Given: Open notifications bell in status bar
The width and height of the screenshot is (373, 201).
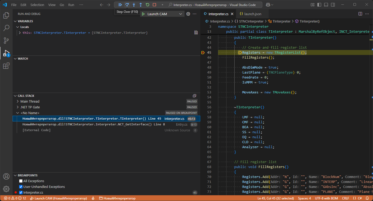Looking at the screenshot, I should 367,198.
